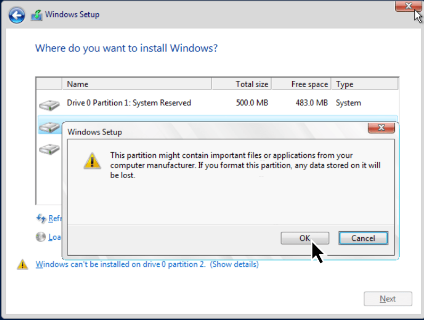Select the System Reserved drive icon
This screenshot has width=424, height=320.
49,105
